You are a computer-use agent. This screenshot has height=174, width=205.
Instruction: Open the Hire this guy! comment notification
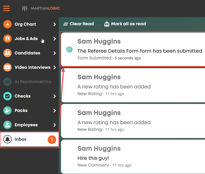coord(133,157)
